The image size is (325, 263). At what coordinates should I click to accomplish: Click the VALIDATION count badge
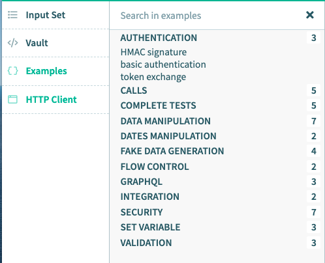(313, 243)
